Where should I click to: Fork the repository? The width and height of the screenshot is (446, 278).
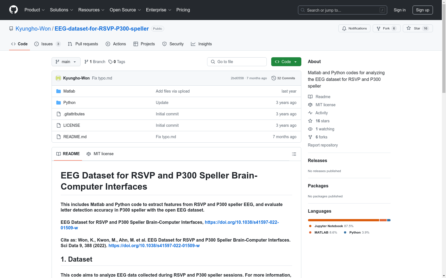pos(386,28)
